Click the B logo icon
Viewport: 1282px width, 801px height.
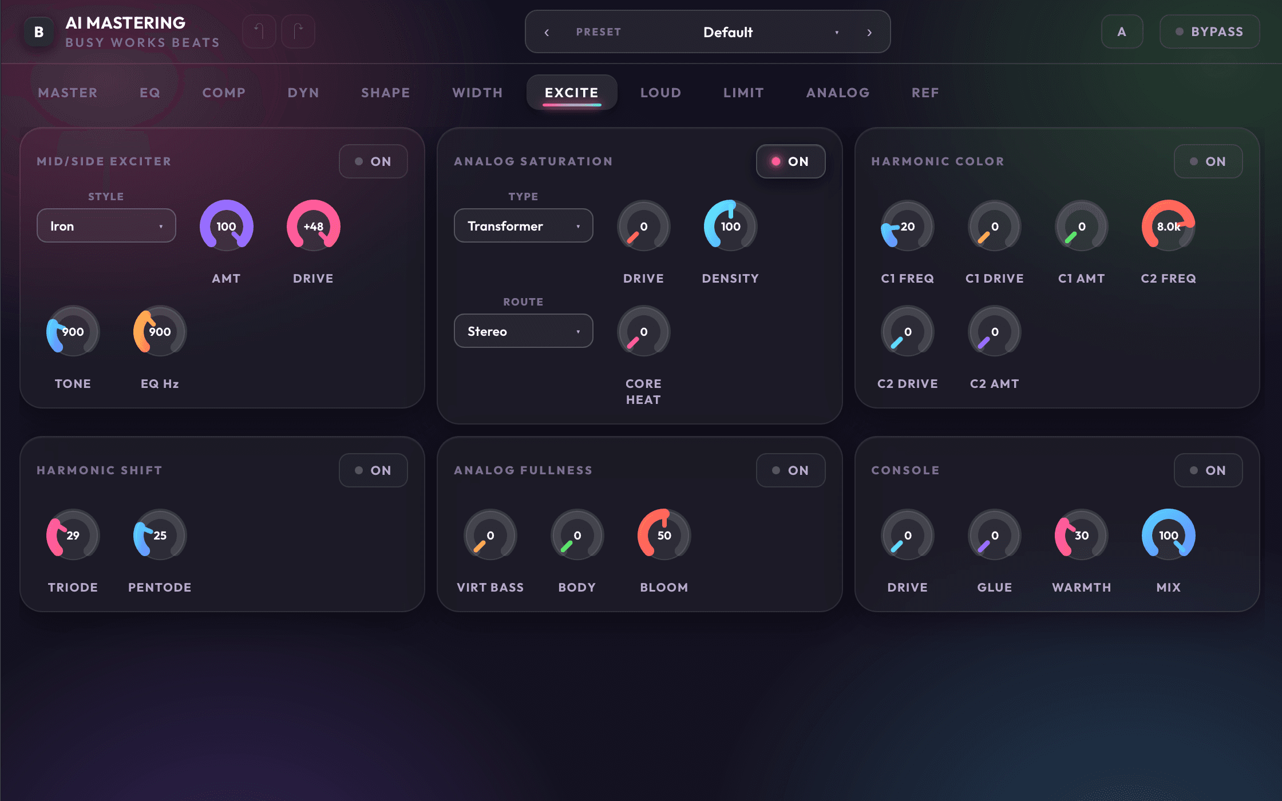[x=39, y=32]
